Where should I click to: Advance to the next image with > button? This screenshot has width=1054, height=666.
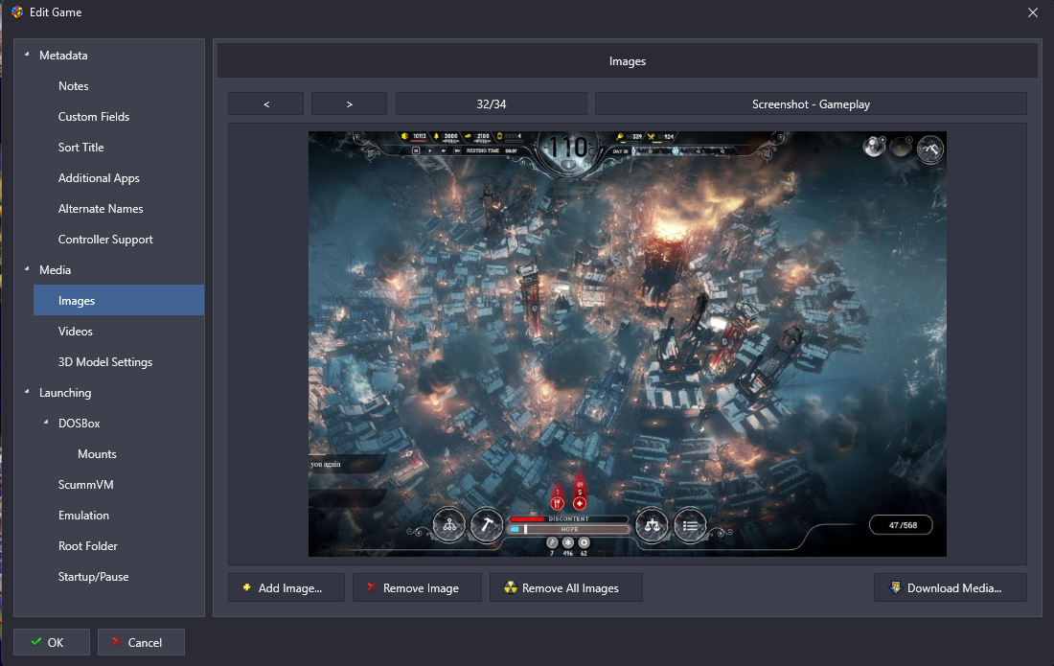tap(349, 104)
